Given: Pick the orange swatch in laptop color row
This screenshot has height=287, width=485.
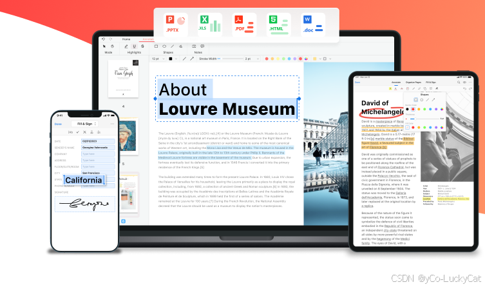Looking at the screenshot, I should 272,59.
